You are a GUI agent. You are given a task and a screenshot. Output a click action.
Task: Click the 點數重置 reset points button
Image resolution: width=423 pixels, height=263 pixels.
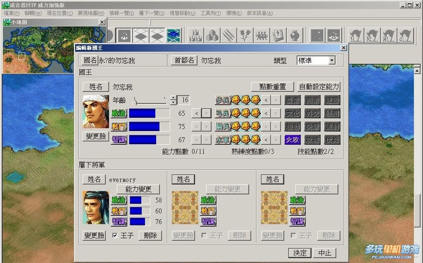[273, 87]
